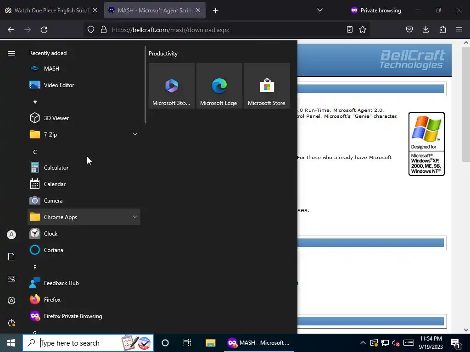Open Extensions puzzle icon
Viewport: 470px width, 352px height.
442,29
